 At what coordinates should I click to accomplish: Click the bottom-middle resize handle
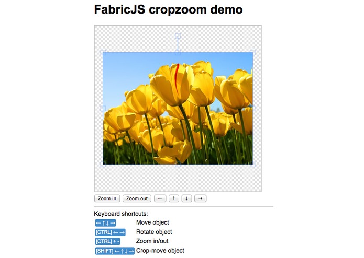point(178,165)
